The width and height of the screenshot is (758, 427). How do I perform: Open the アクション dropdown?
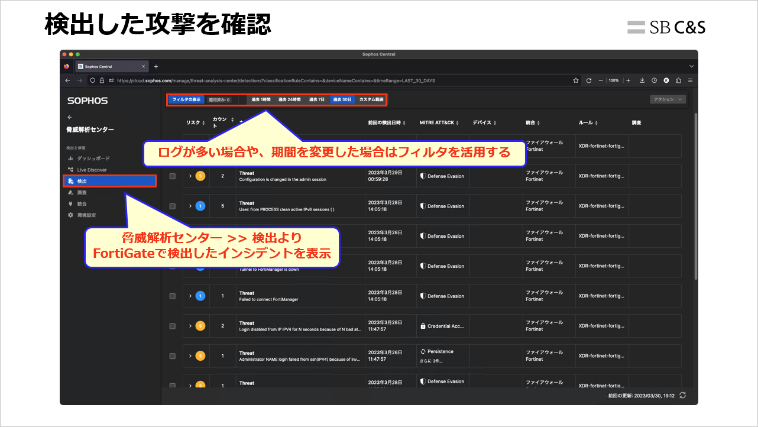668,99
